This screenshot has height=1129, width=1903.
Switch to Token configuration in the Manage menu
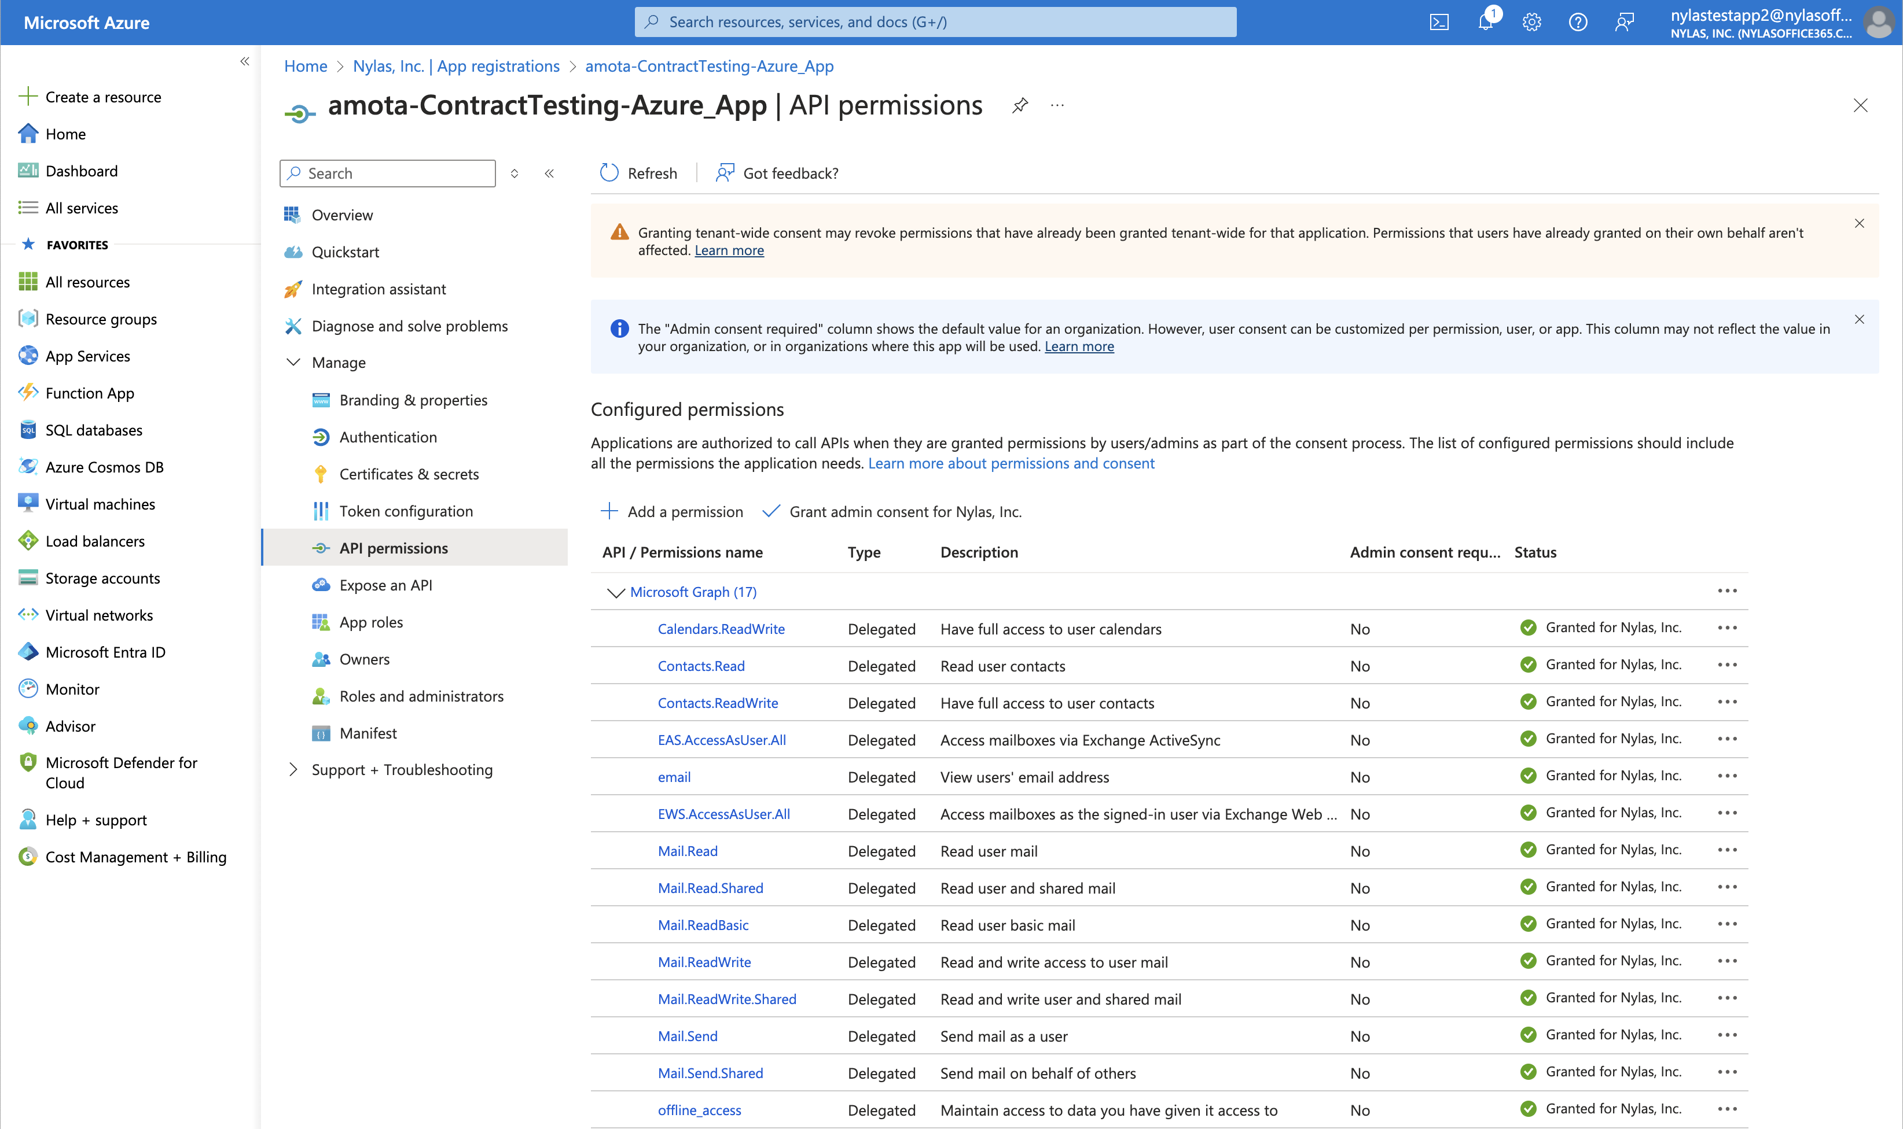(406, 511)
